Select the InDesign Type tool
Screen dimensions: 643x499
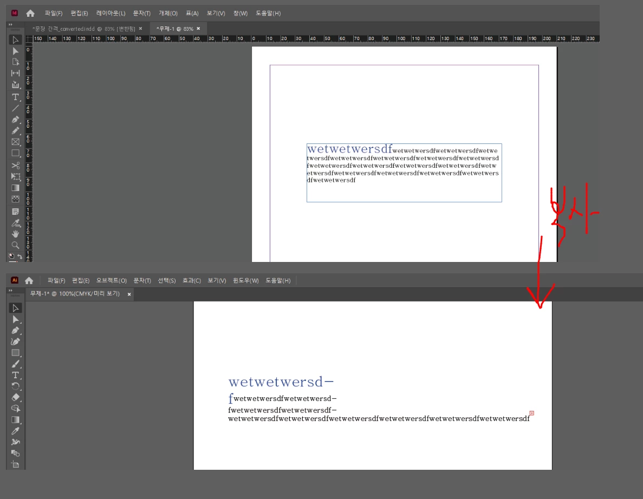pos(15,97)
